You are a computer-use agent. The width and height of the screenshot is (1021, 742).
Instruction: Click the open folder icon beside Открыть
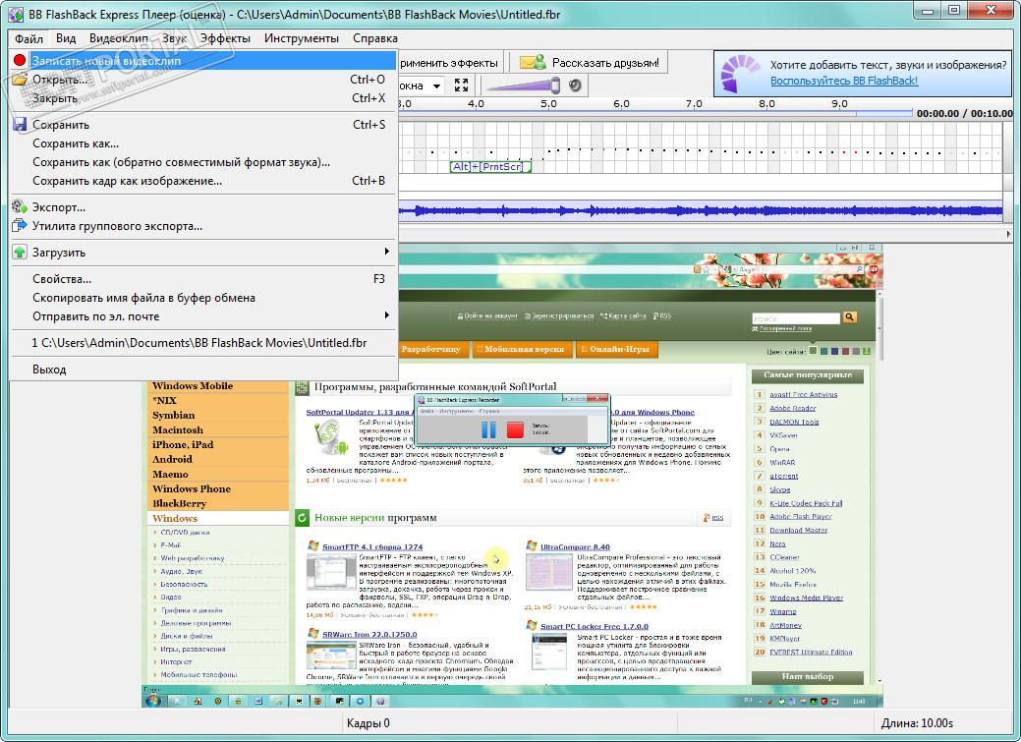tap(20, 80)
